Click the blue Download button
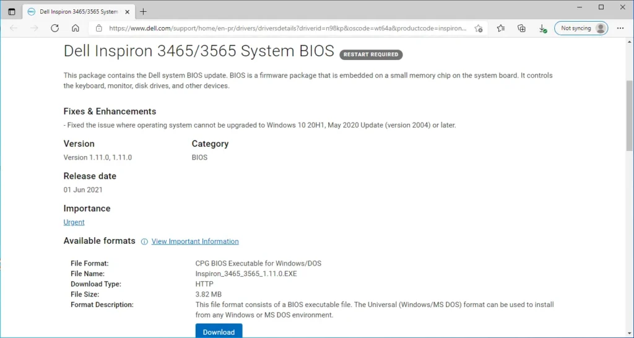This screenshot has width=634, height=338. coord(219,331)
